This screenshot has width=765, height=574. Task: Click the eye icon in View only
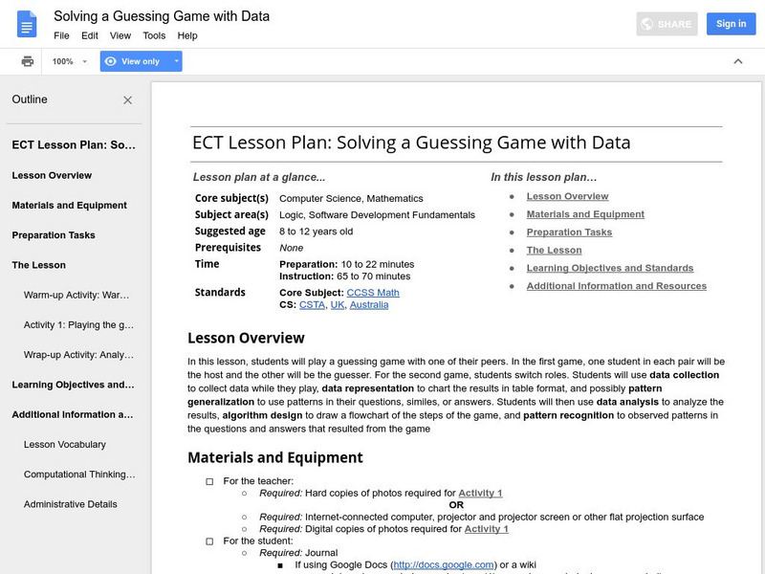tap(111, 61)
